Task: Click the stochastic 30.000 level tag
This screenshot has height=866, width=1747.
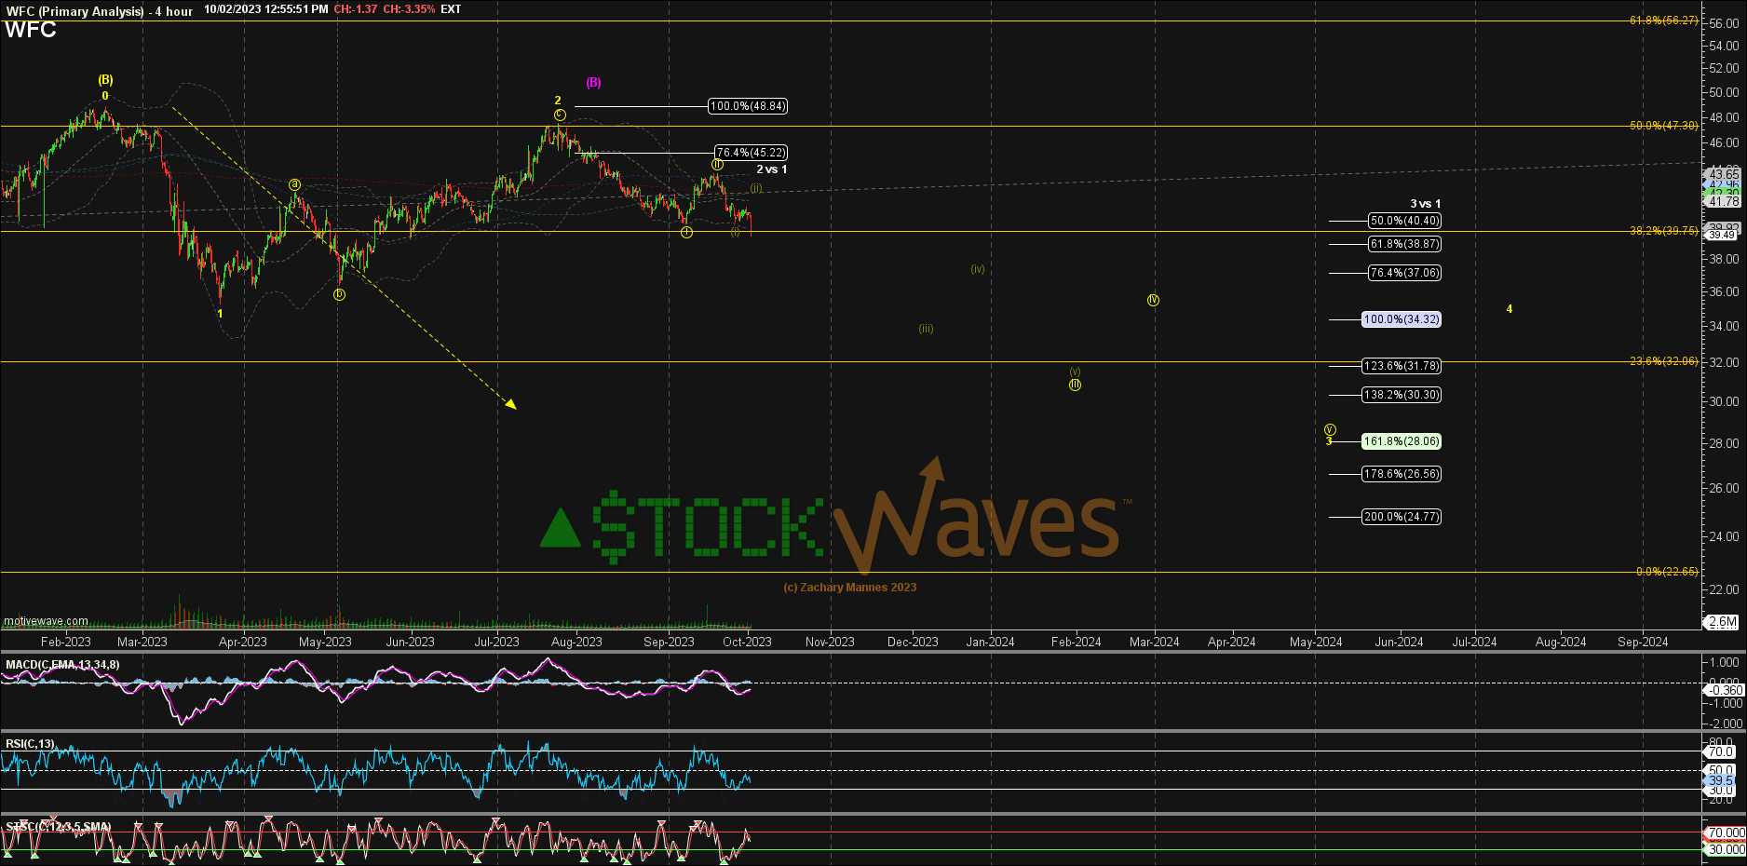Action: pyautogui.click(x=1725, y=849)
